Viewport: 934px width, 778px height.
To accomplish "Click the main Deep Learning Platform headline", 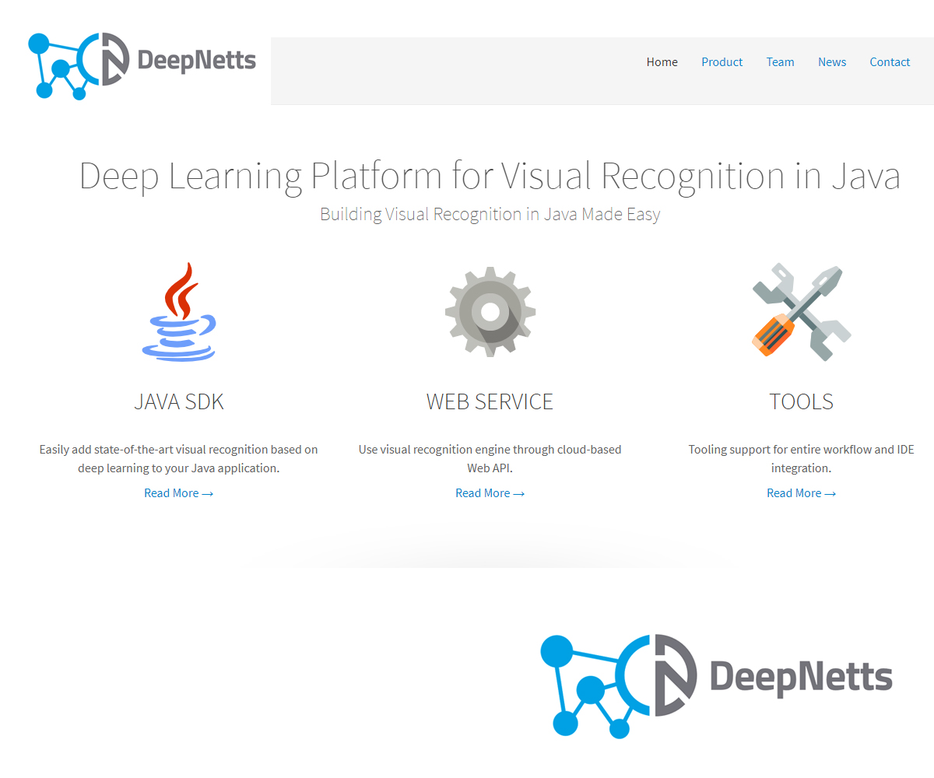I will [x=490, y=176].
